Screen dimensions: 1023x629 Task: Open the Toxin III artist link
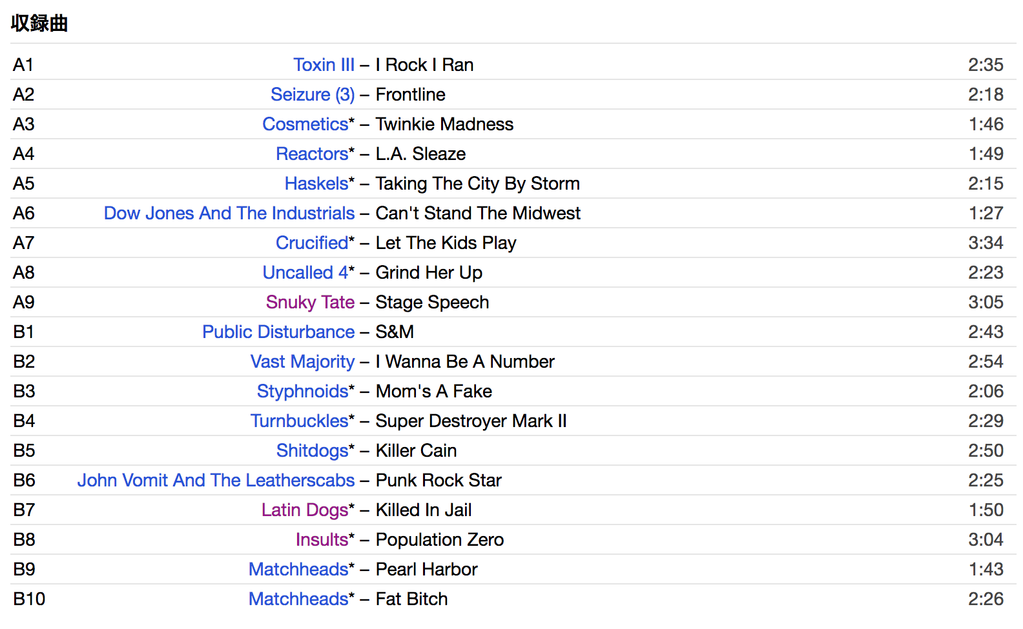tap(324, 65)
